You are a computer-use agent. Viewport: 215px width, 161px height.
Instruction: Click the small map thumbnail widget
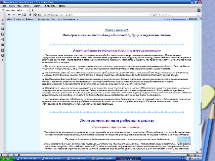[x=184, y=139]
